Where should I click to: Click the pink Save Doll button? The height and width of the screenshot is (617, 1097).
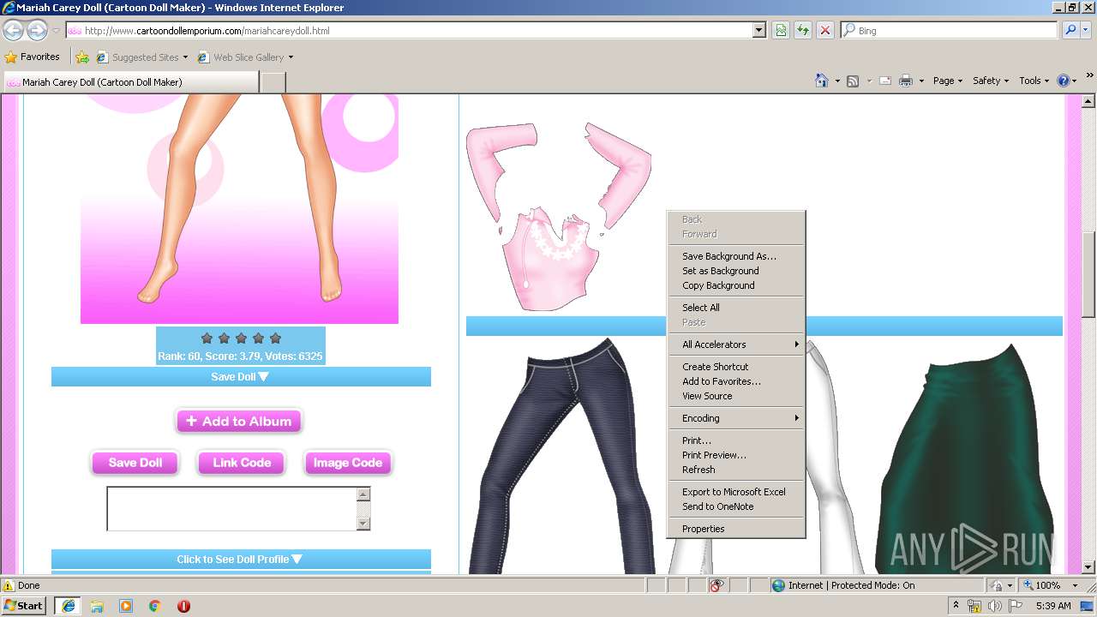[x=135, y=463]
